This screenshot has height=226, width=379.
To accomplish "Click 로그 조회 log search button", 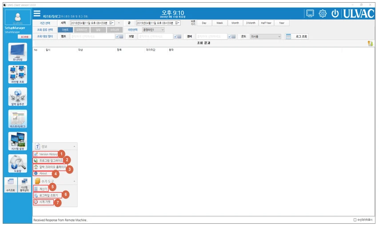I will point(296,36).
